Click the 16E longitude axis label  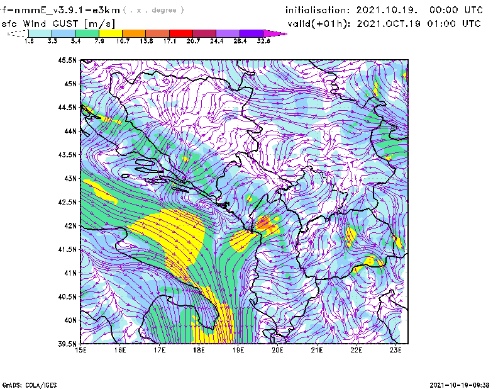pos(120,350)
